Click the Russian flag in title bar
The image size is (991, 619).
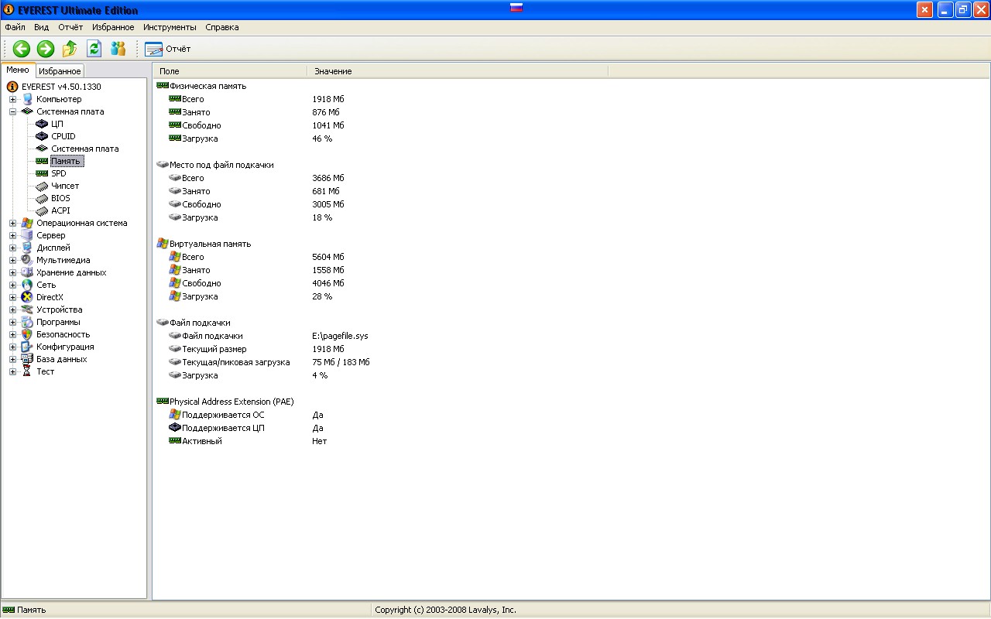(x=516, y=8)
